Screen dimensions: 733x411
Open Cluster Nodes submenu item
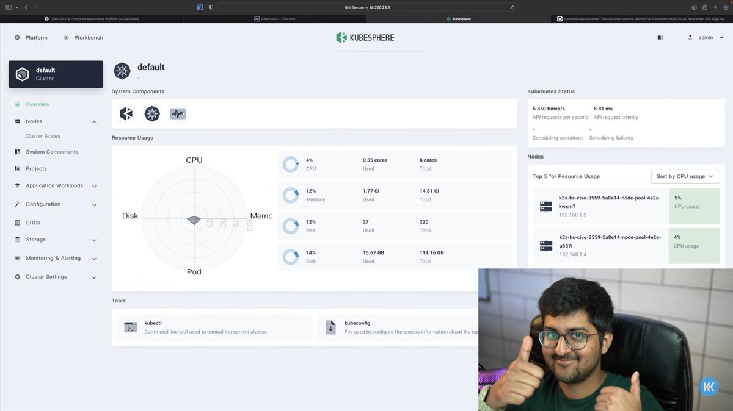tap(43, 136)
